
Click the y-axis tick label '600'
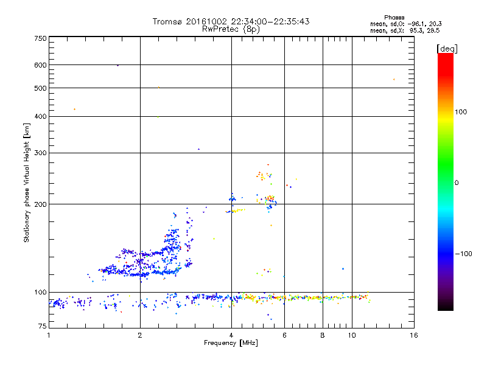(x=40, y=65)
